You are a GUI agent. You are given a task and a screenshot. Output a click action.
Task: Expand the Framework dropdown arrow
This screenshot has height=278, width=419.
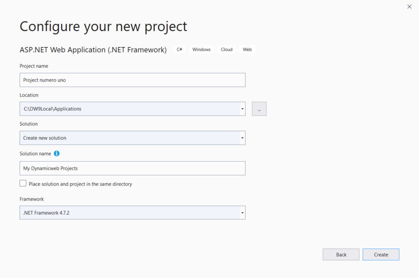pyautogui.click(x=242, y=213)
